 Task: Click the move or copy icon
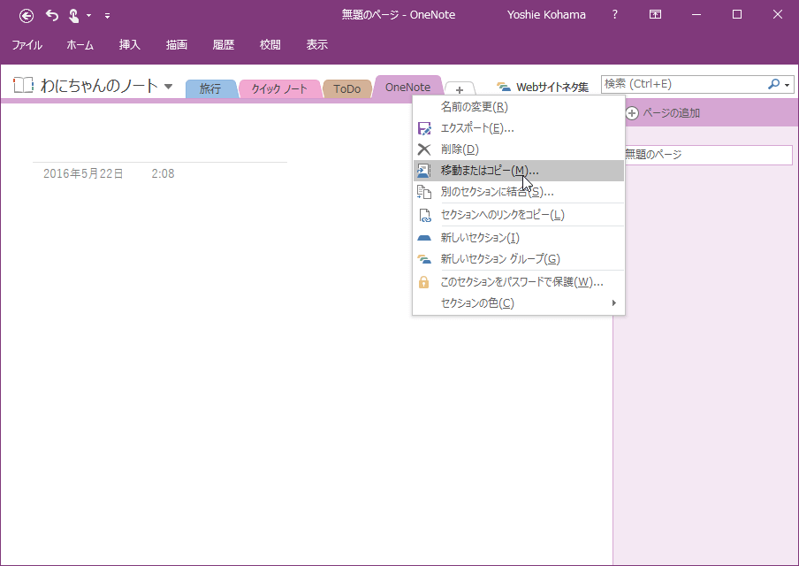coord(424,171)
